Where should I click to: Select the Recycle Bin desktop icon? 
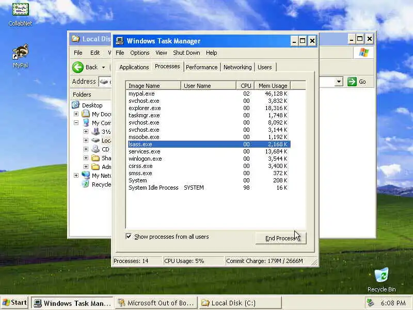pyautogui.click(x=382, y=275)
